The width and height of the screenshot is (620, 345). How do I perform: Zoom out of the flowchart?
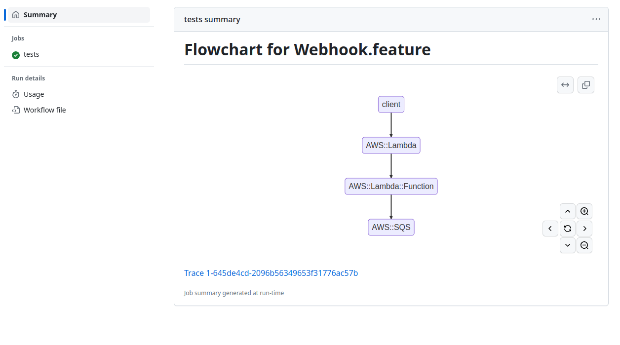(x=584, y=245)
